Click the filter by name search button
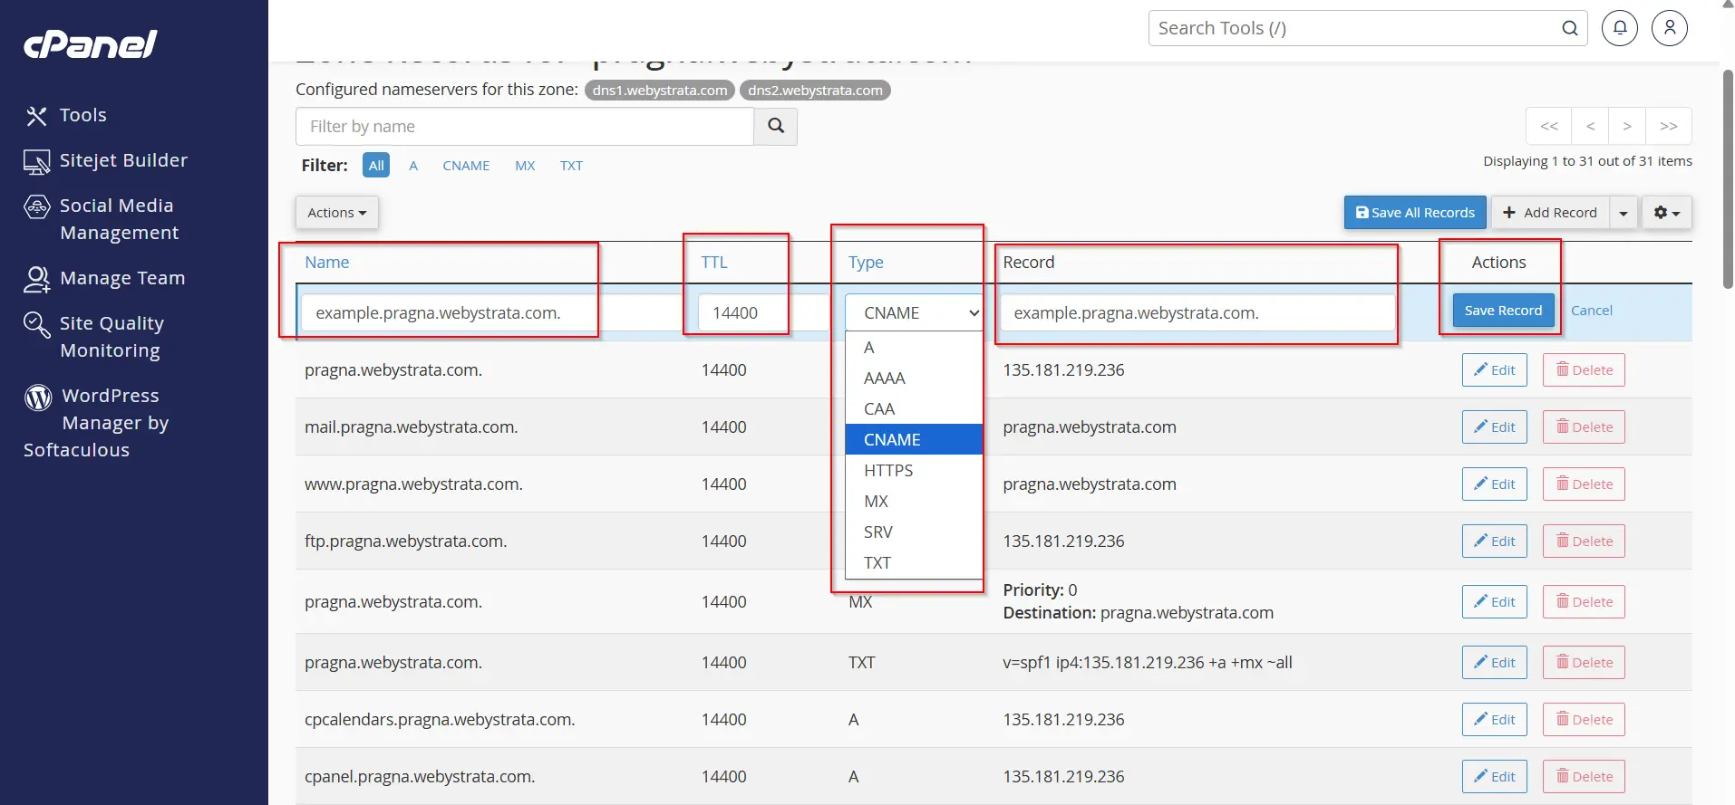Viewport: 1735px width, 805px height. tap(776, 127)
